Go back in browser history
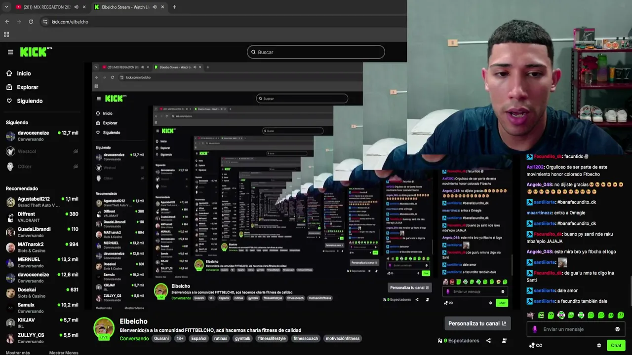Image resolution: width=632 pixels, height=355 pixels. click(7, 22)
